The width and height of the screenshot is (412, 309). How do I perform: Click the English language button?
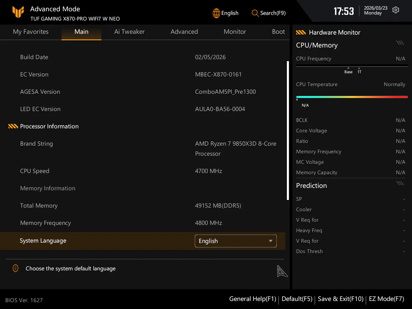click(x=226, y=13)
